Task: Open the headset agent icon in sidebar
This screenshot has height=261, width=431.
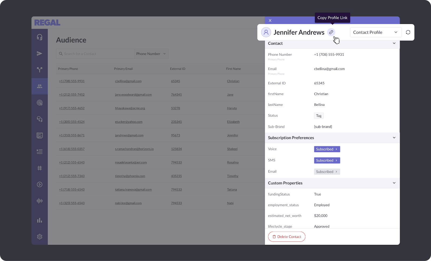Action: pos(40,37)
